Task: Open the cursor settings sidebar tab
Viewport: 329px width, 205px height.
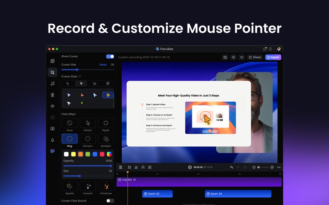Action: pos(53,72)
